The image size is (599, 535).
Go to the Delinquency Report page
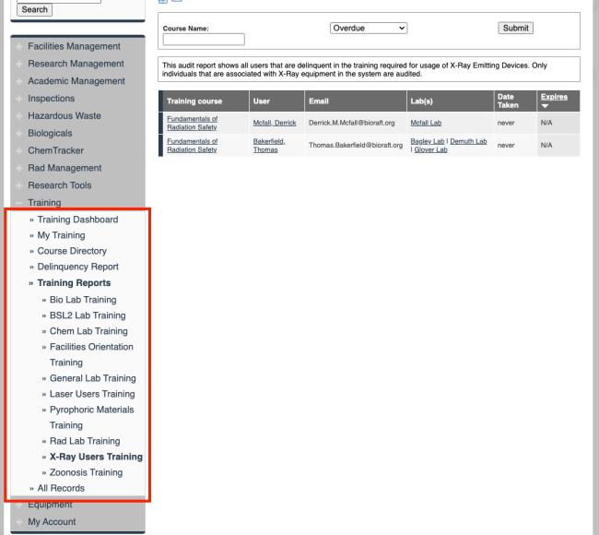click(77, 267)
